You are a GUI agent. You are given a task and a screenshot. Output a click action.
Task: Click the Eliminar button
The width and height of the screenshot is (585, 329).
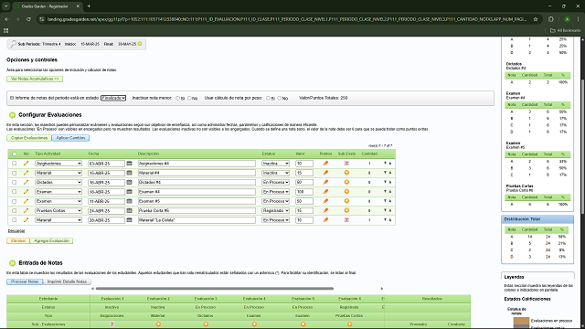click(18, 241)
